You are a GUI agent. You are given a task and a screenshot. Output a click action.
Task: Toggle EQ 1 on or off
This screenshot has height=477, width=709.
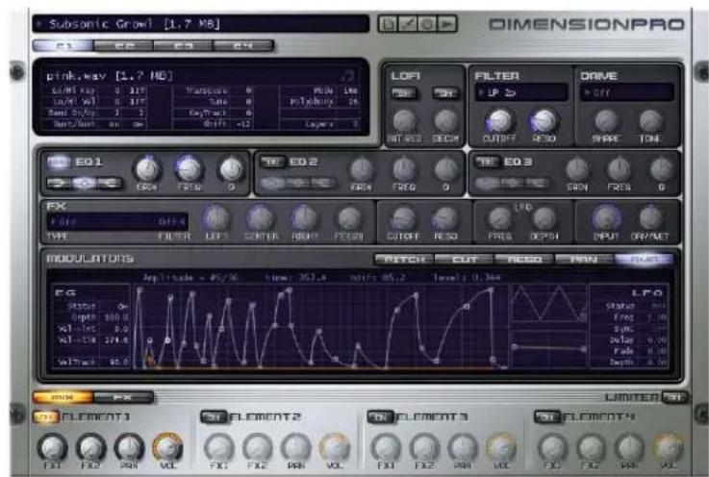click(59, 162)
